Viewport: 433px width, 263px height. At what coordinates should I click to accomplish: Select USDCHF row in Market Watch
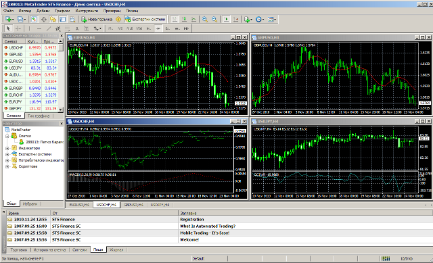(x=30, y=48)
